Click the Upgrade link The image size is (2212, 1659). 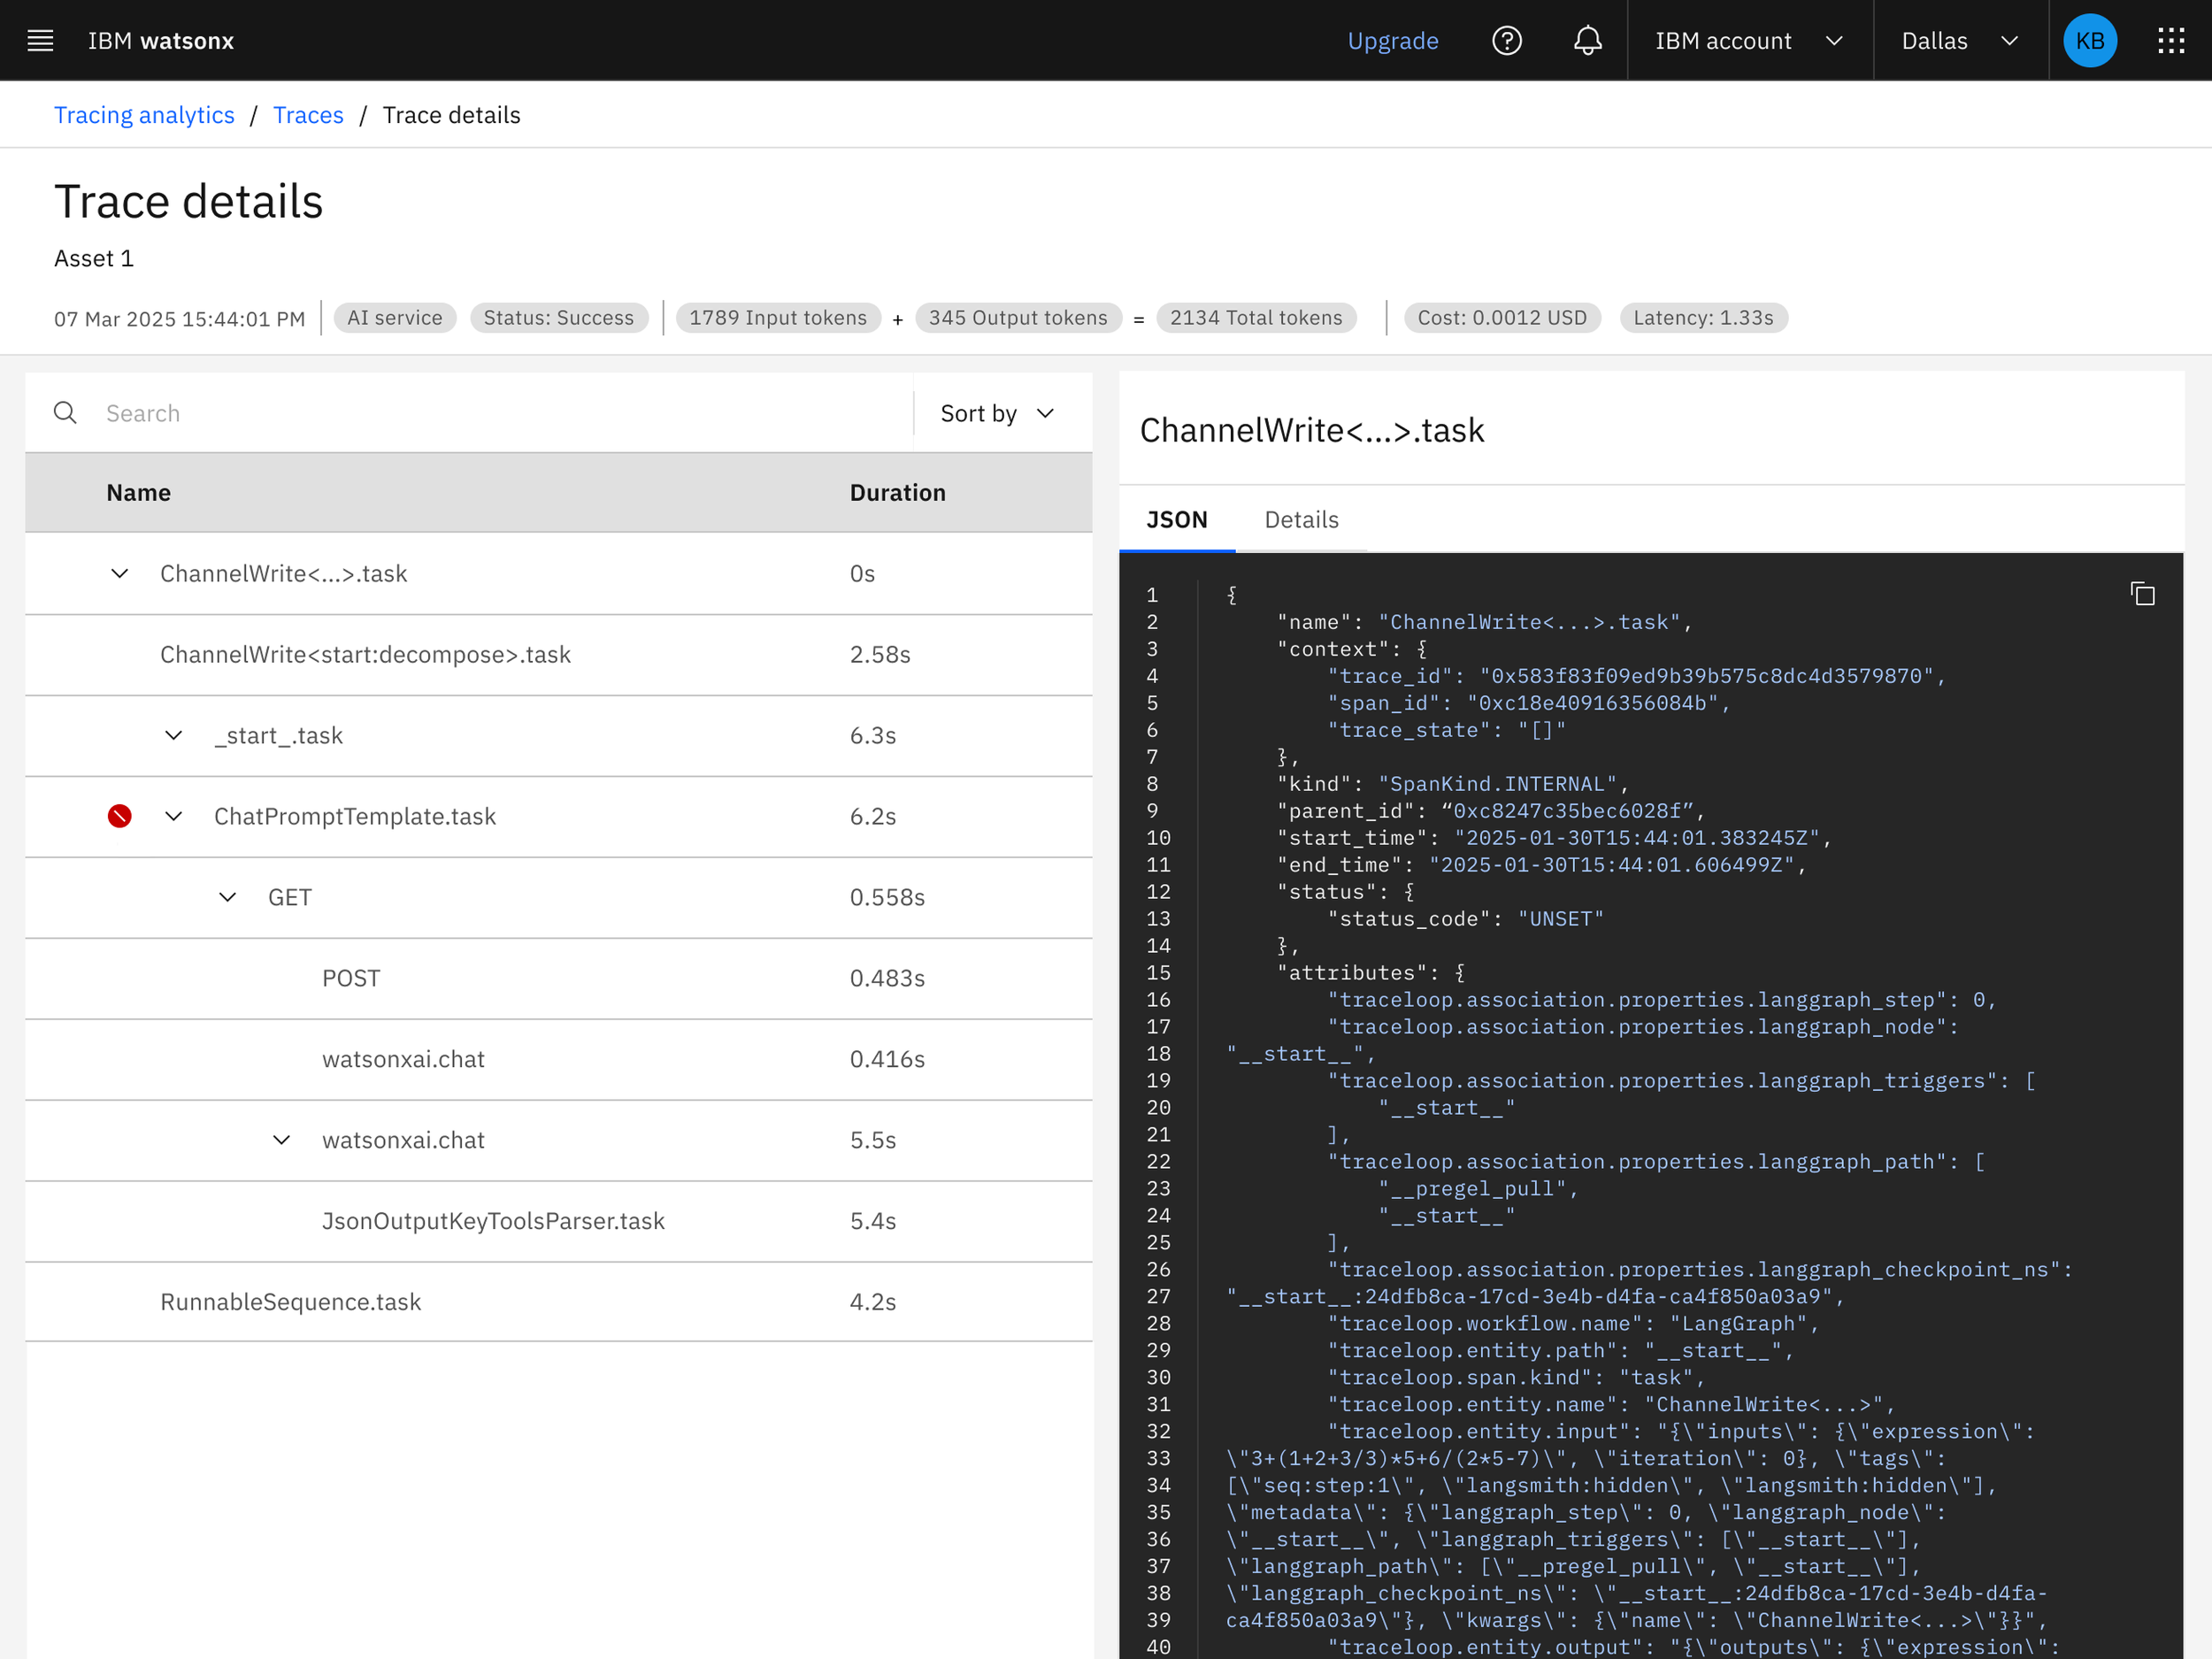pos(1392,40)
